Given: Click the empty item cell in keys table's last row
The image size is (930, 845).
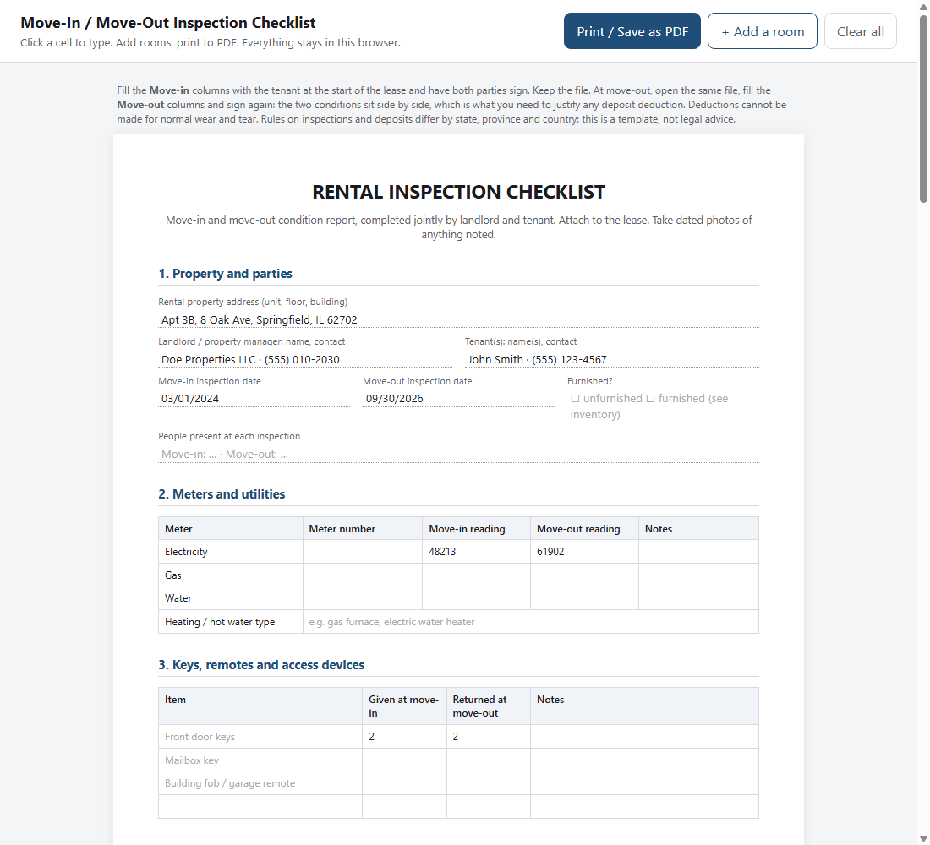Looking at the screenshot, I should pos(260,806).
